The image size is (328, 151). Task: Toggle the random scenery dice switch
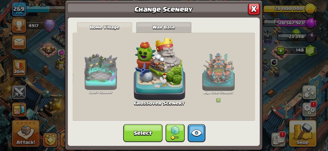tap(175, 133)
